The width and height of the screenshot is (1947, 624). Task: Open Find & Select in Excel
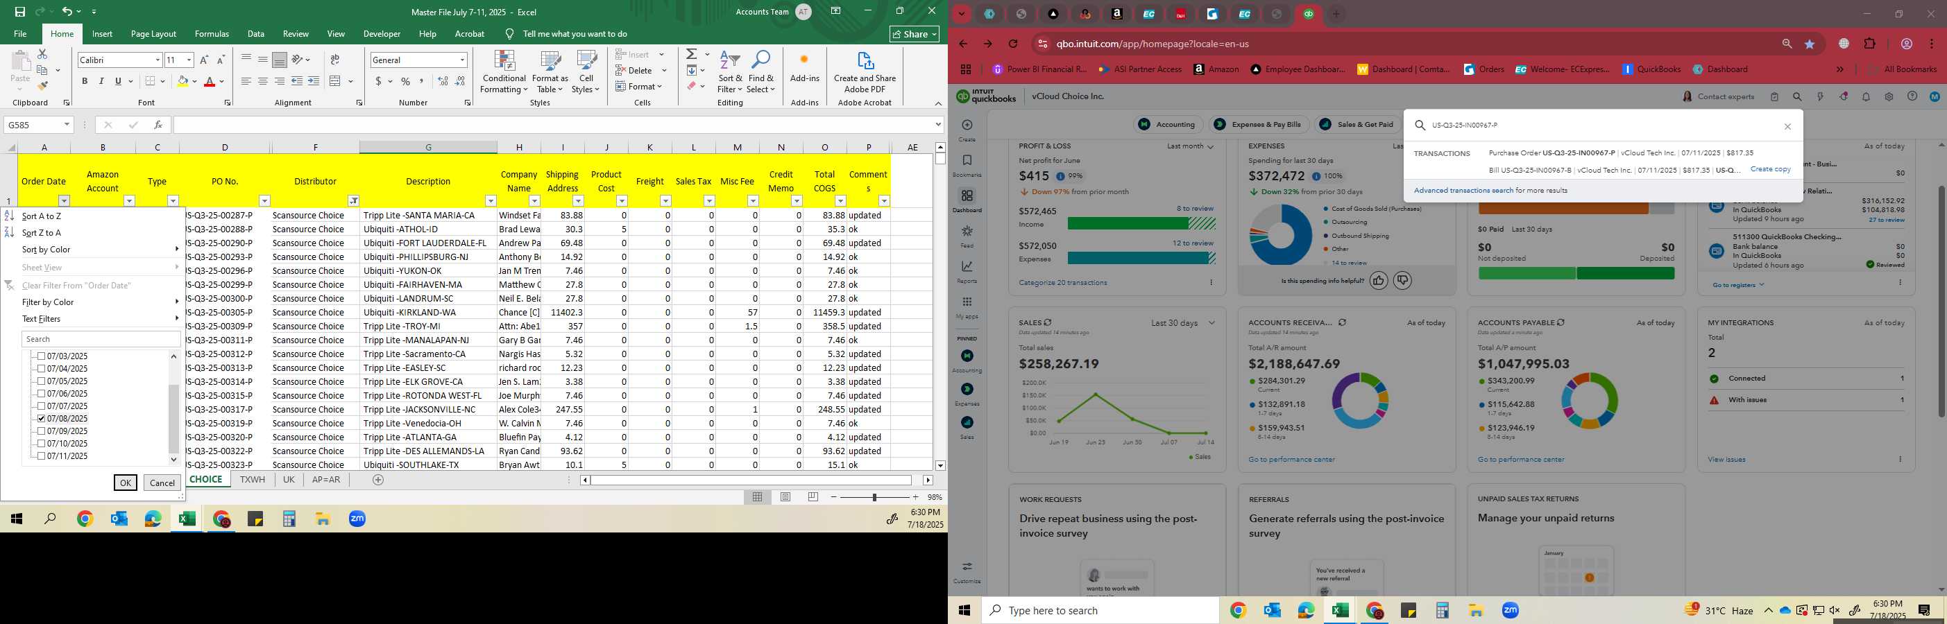[x=761, y=73]
